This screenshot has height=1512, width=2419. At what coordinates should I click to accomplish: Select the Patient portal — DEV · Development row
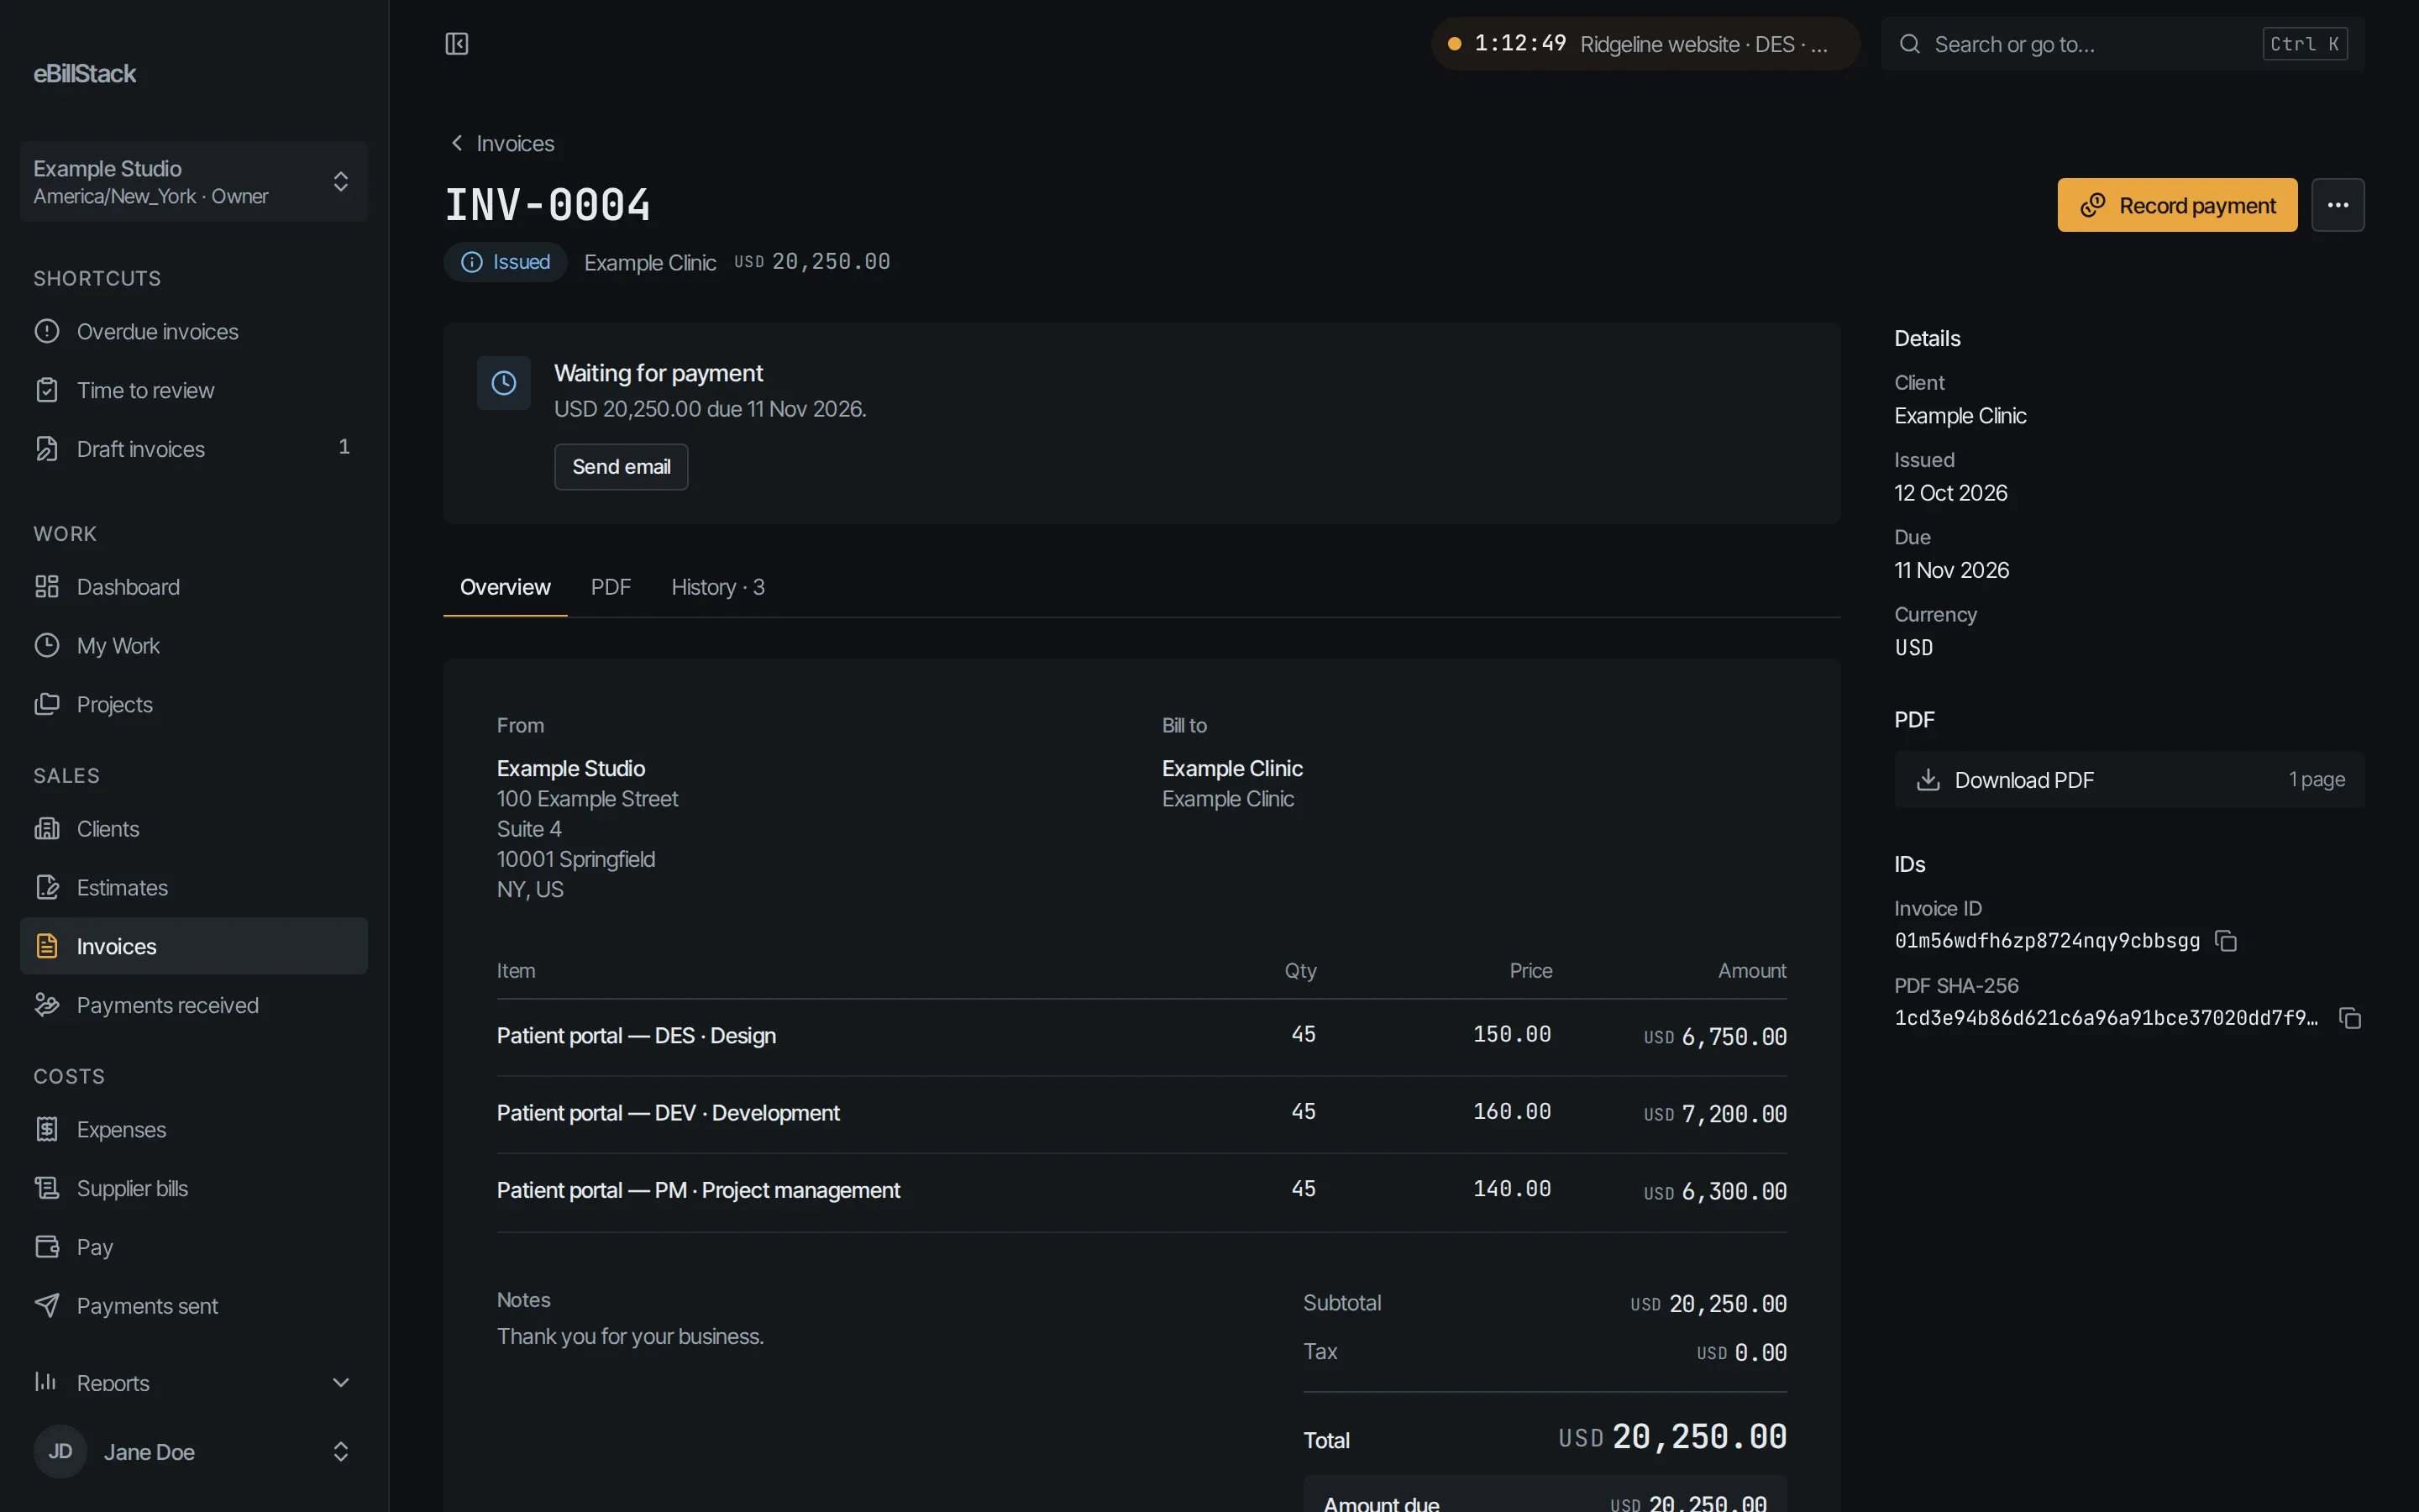coord(1141,1114)
